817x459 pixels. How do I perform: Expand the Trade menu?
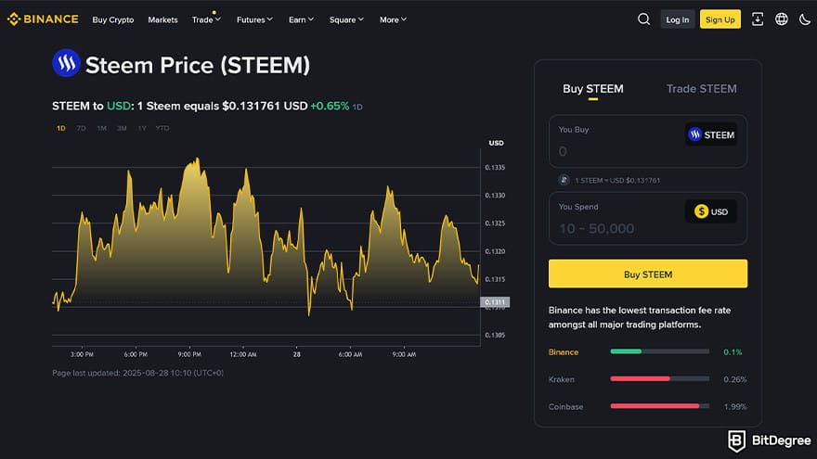[x=206, y=19]
